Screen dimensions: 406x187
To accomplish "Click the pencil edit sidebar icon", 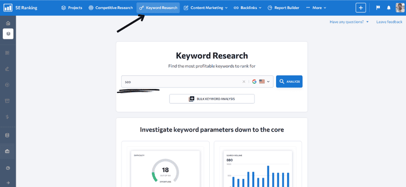I will [x=7, y=69].
